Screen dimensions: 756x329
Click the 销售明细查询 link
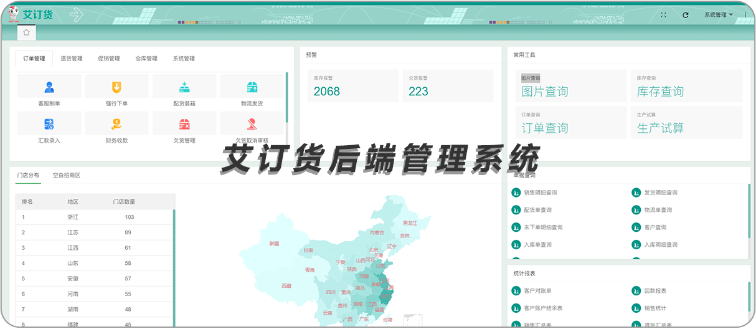pos(541,193)
